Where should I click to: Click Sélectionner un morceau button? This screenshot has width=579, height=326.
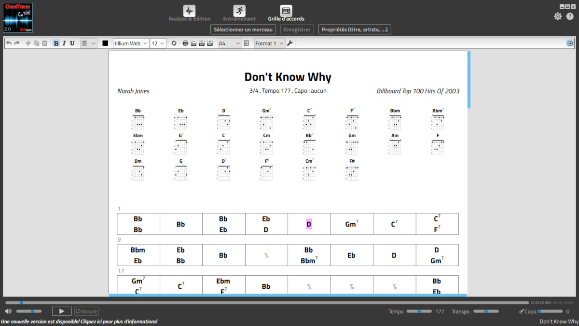tap(243, 30)
